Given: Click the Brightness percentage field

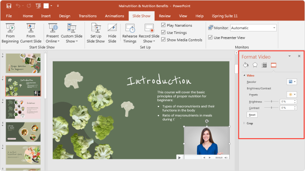Looking at the screenshot, I should [287, 102].
